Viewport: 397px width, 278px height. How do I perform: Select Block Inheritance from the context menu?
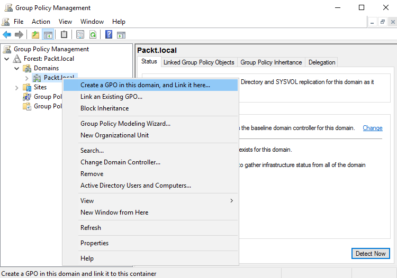(104, 108)
